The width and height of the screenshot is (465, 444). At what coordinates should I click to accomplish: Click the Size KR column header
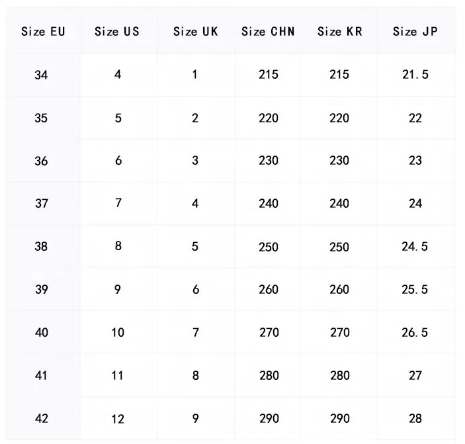339,32
